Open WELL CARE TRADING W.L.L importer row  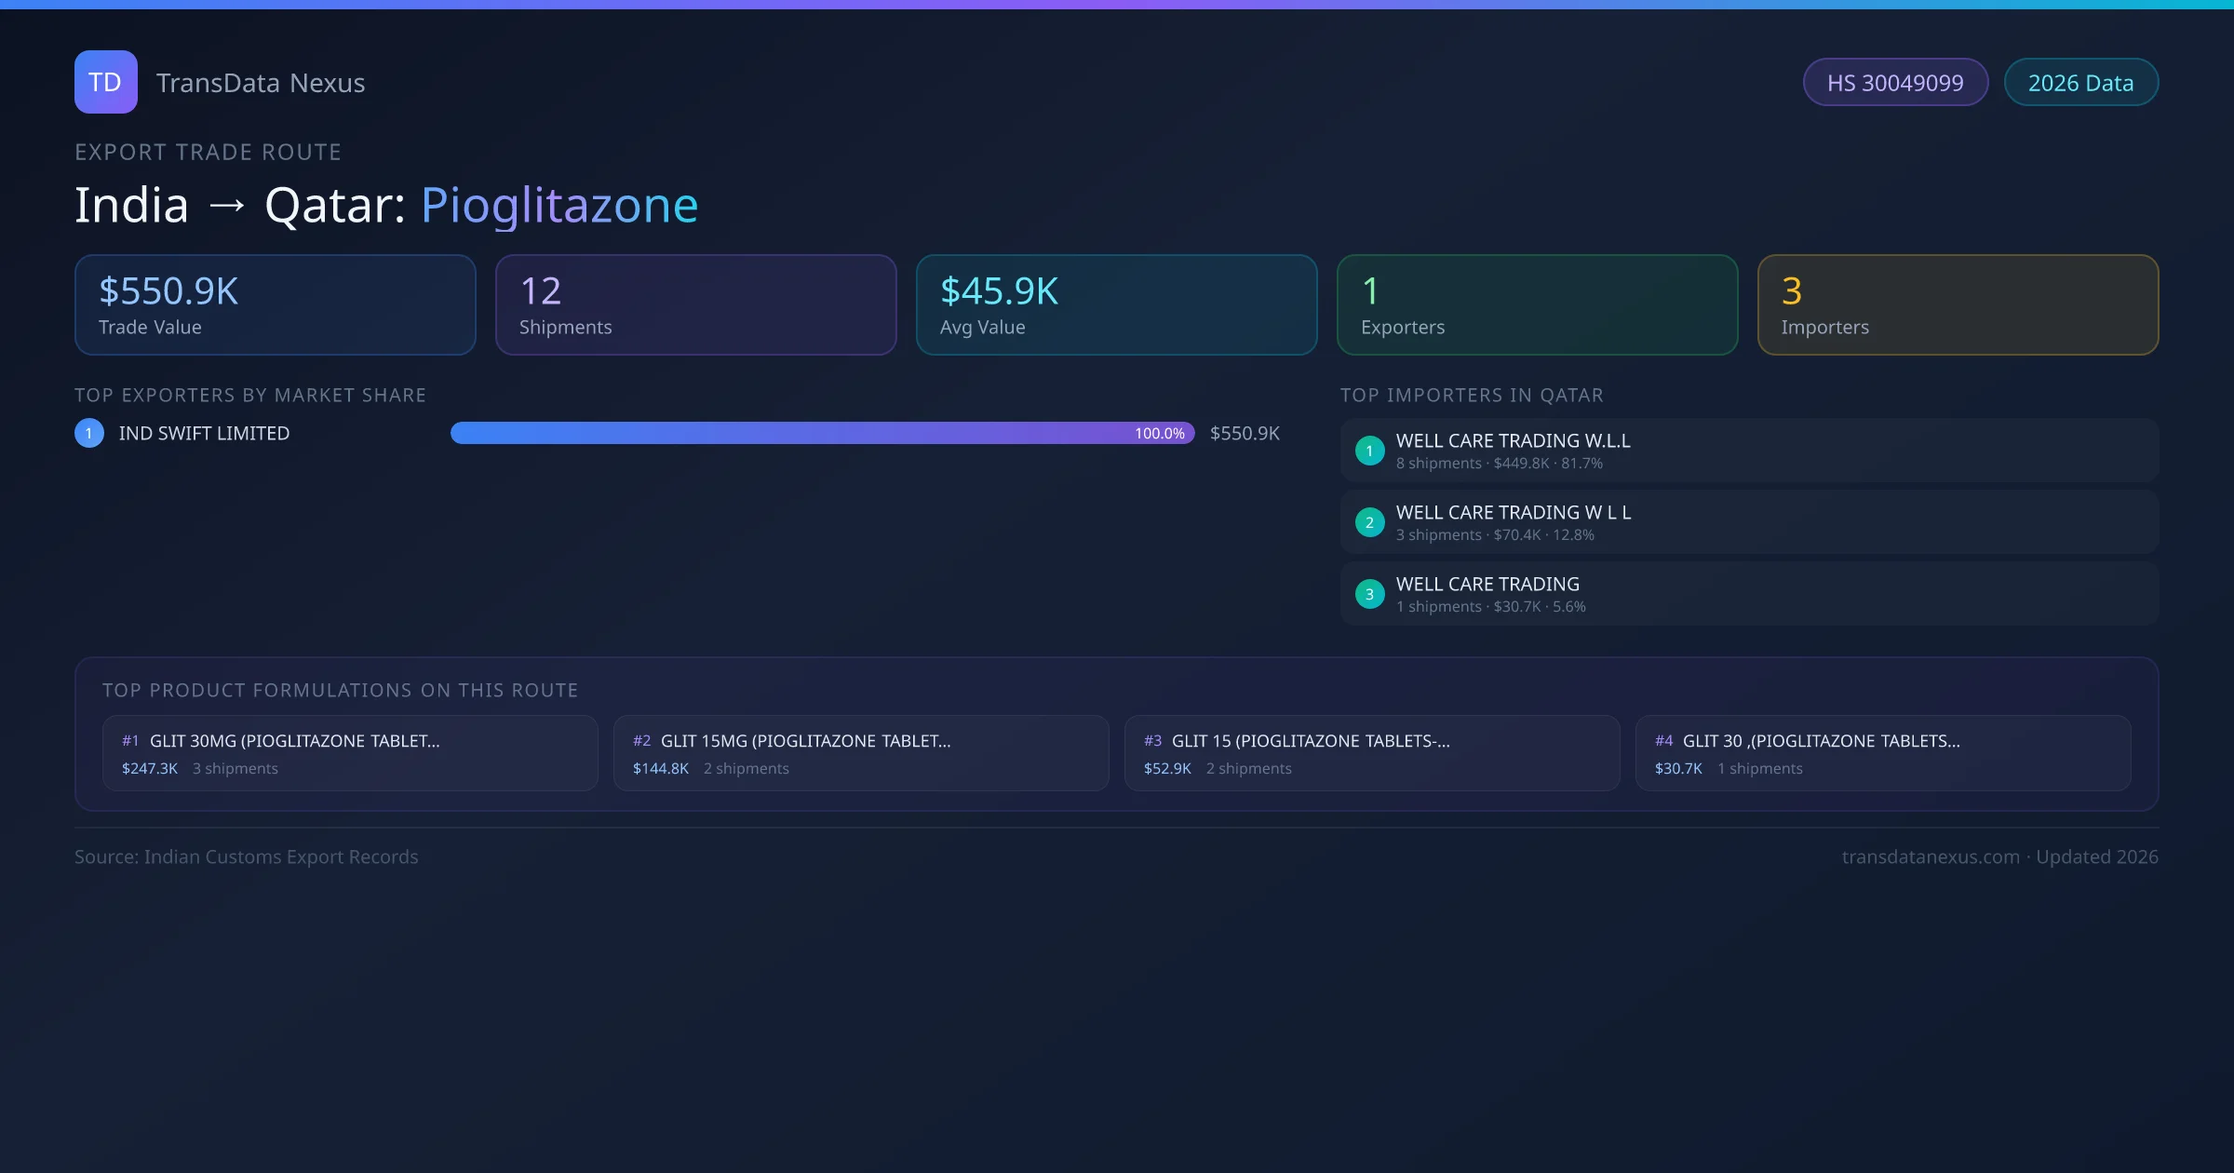coord(1748,451)
